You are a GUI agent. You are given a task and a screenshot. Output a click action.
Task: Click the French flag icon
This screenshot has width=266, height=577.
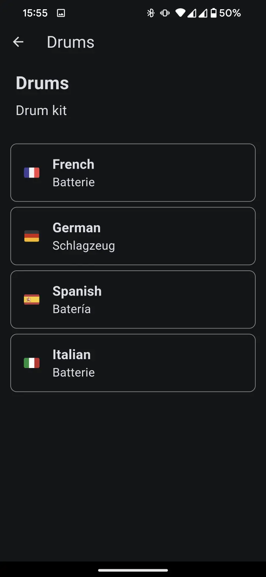pos(32,173)
